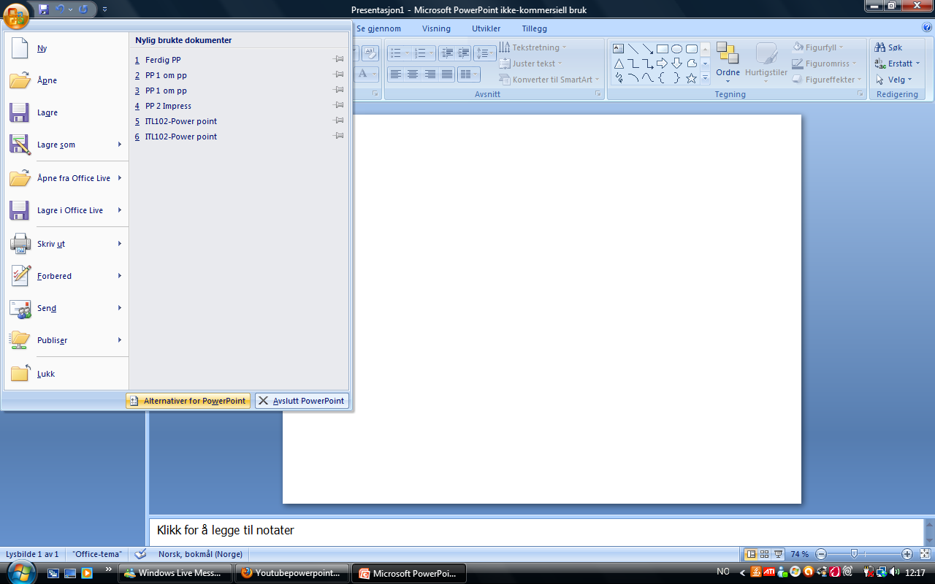Open the Customize Quick Access Toolbar dropdown
This screenshot has height=584, width=935.
[104, 9]
